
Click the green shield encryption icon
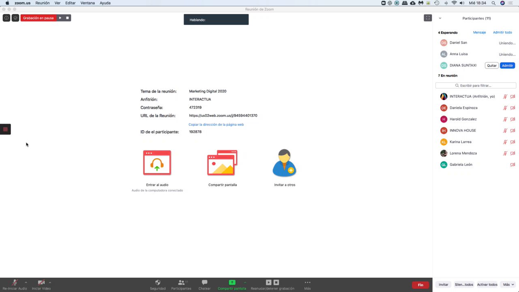pyautogui.click(x=15, y=18)
